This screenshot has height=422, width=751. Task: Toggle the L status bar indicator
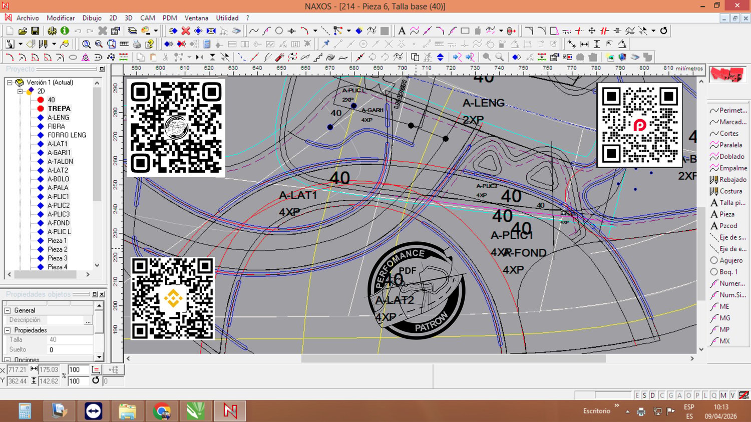[705, 395]
